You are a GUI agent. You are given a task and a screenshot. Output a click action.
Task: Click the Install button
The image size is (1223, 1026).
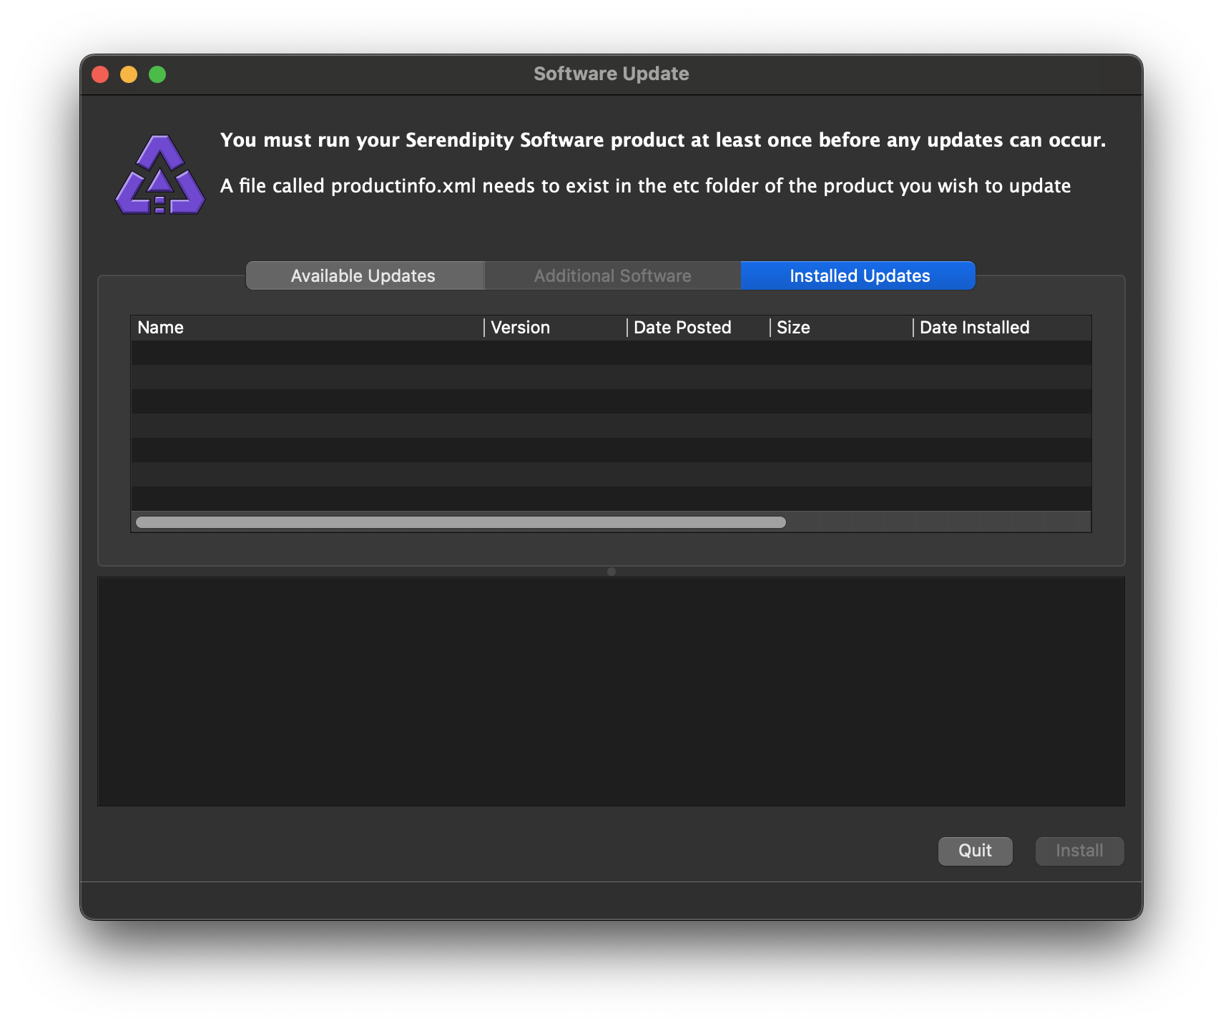(1079, 851)
